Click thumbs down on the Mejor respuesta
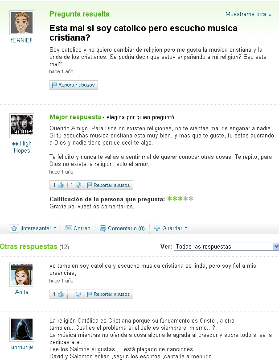This screenshot has height=361, width=279. (x=76, y=185)
